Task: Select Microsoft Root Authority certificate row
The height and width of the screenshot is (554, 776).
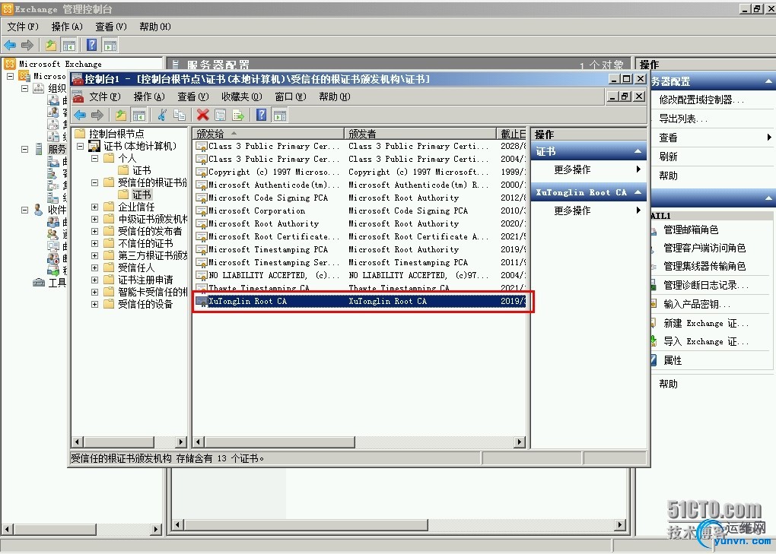Action: [360, 224]
